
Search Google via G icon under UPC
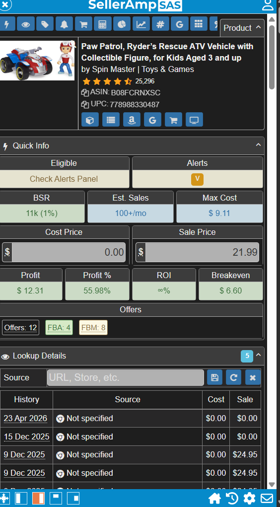point(152,120)
